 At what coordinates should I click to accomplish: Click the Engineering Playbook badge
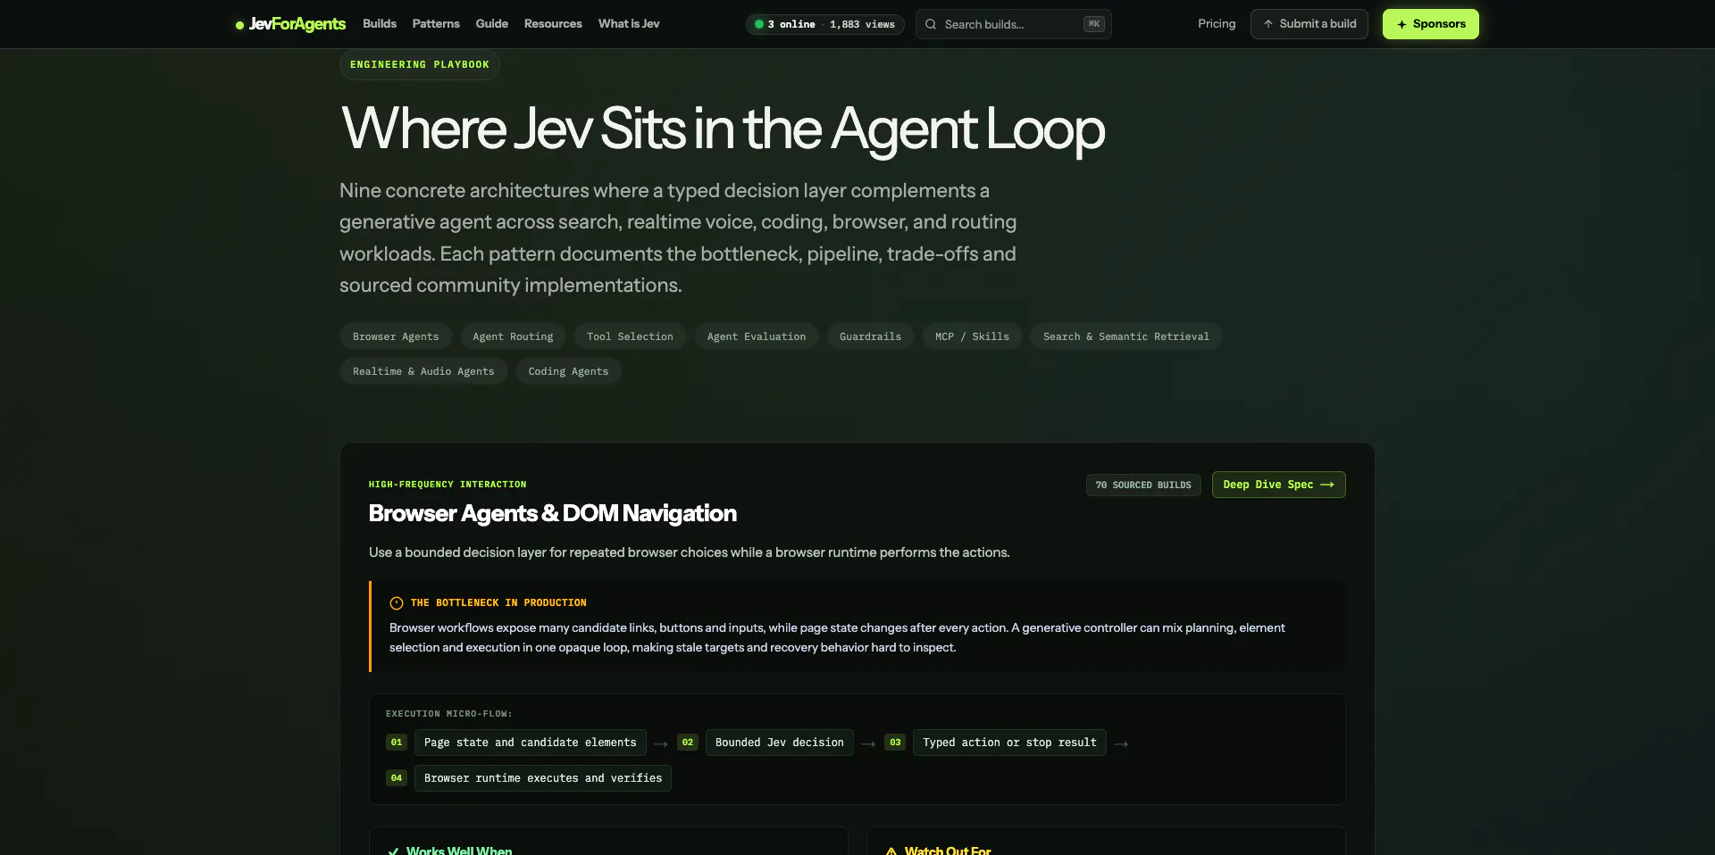point(419,64)
